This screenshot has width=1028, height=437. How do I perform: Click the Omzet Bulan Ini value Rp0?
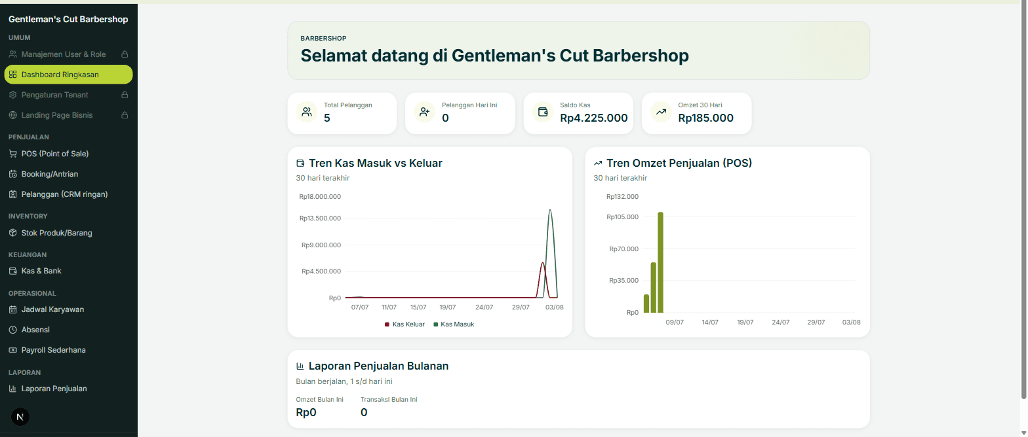306,412
